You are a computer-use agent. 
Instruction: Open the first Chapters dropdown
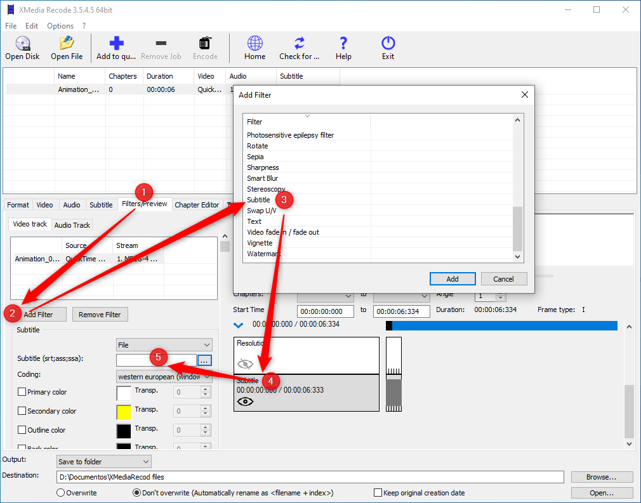(x=325, y=296)
